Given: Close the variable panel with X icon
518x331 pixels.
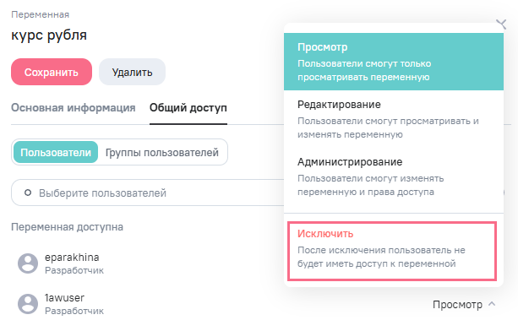Looking at the screenshot, I should pos(501,24).
